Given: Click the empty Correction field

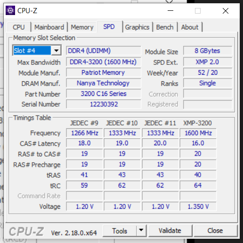Looking at the screenshot, I should (x=208, y=94).
